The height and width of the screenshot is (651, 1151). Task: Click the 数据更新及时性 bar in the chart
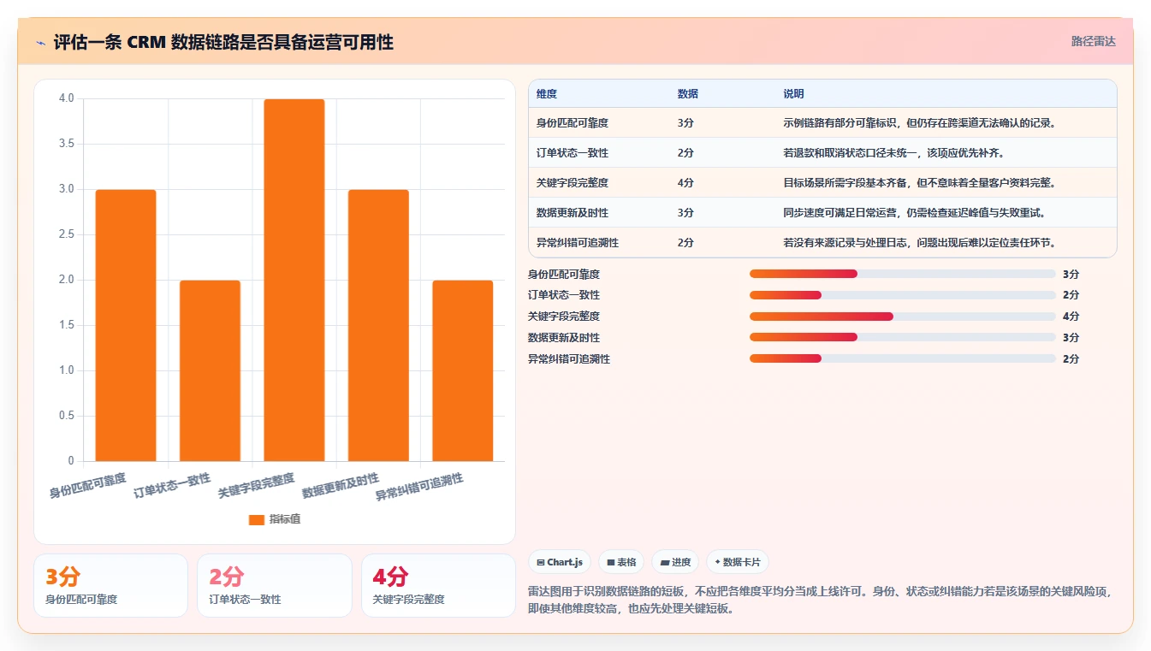coord(378,325)
